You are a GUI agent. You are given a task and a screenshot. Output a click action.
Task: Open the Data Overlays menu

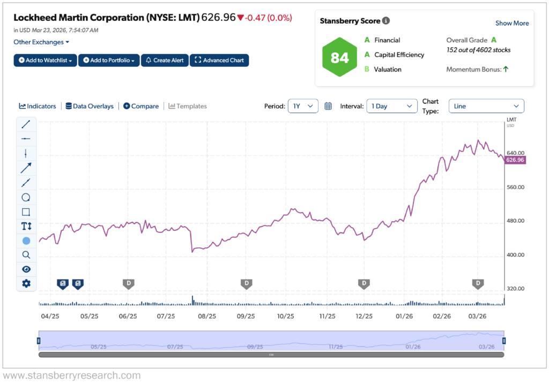90,106
